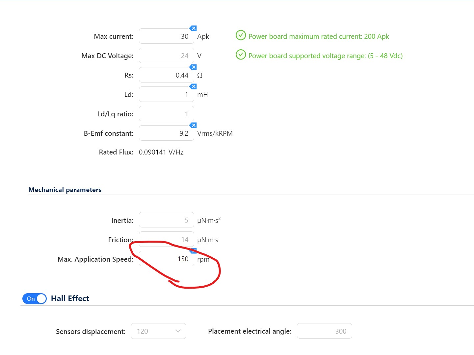Select the Max current input field
The image size is (474, 355).
(166, 36)
